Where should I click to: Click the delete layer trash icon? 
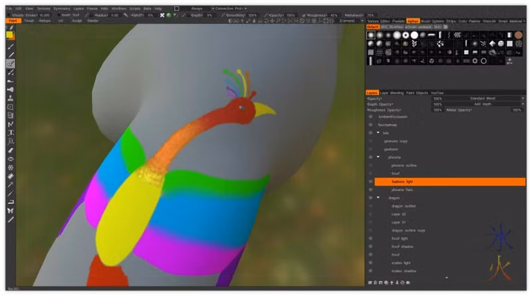[375, 283]
